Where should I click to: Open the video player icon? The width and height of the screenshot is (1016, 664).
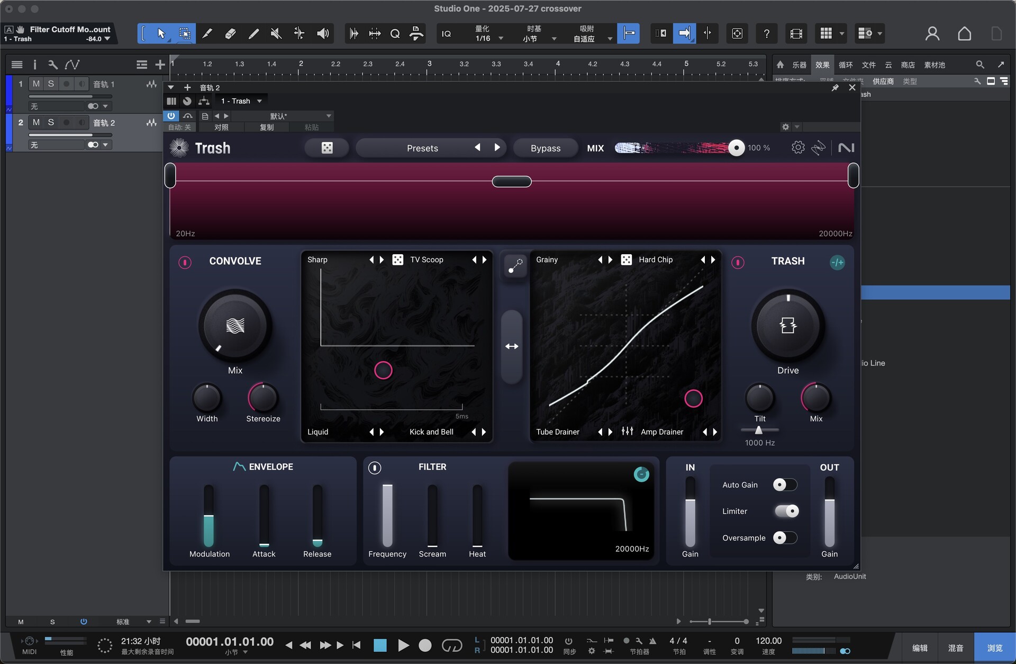pos(796,34)
